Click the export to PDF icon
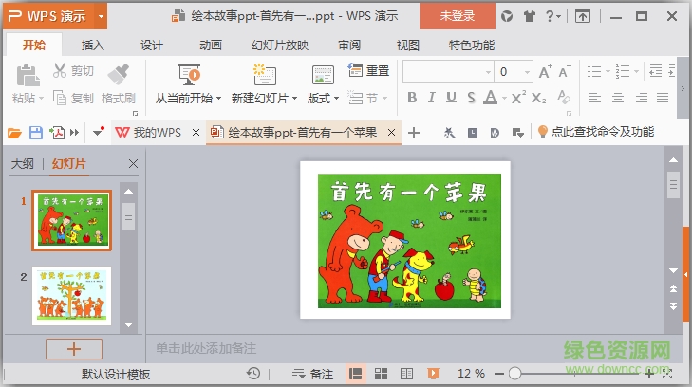The height and width of the screenshot is (387, 692). 57,132
